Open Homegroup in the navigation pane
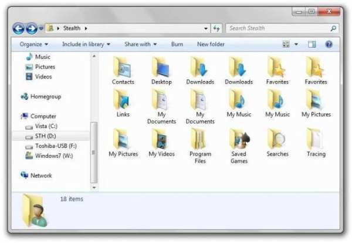 [41, 97]
